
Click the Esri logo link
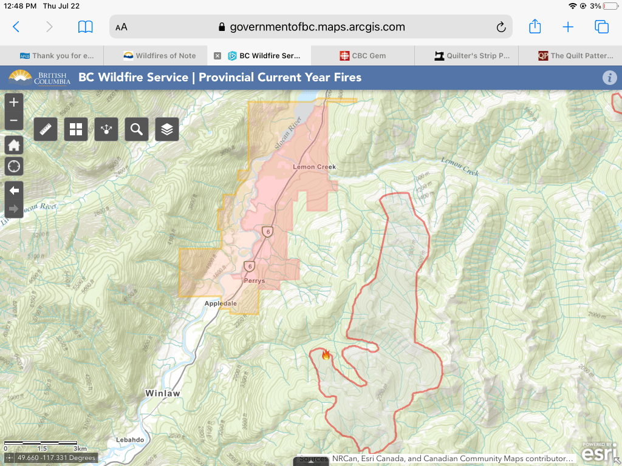(600, 452)
